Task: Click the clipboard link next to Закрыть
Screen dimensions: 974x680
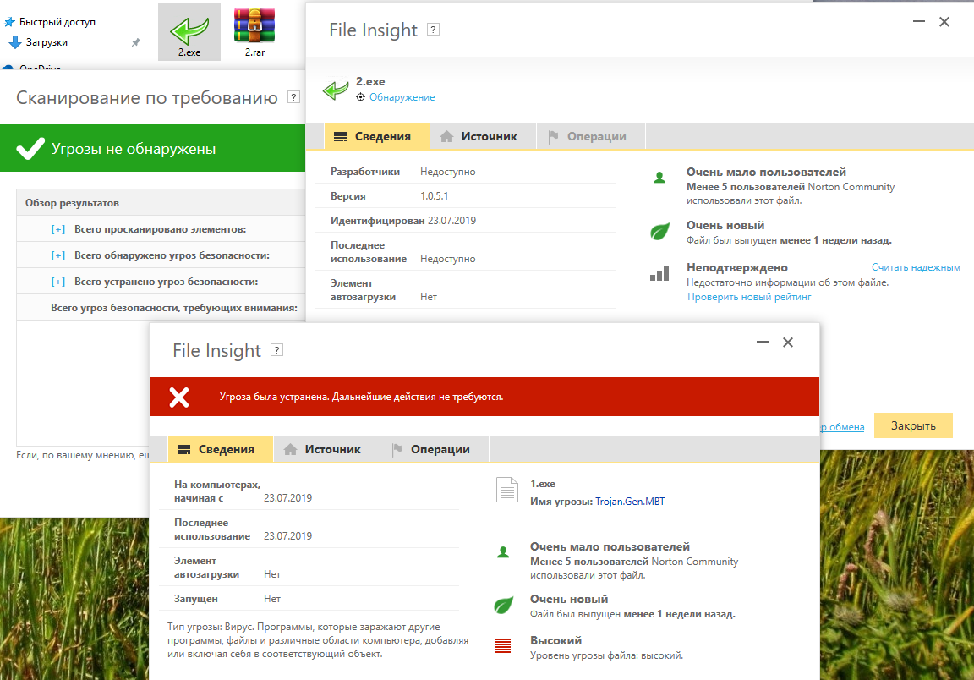Action: 842,427
